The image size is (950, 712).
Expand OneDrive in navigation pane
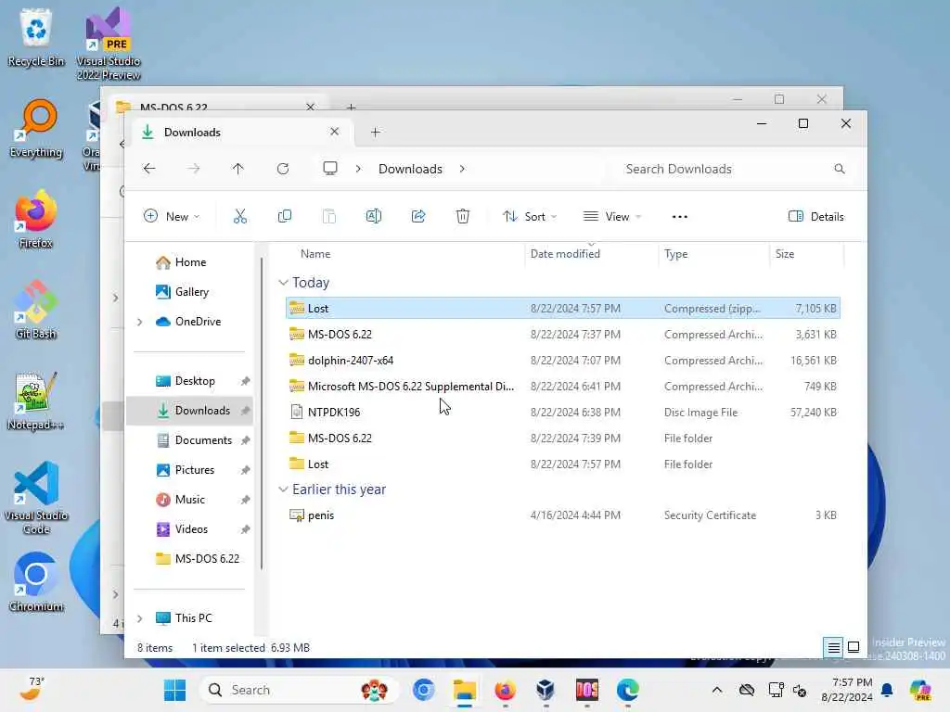click(140, 322)
